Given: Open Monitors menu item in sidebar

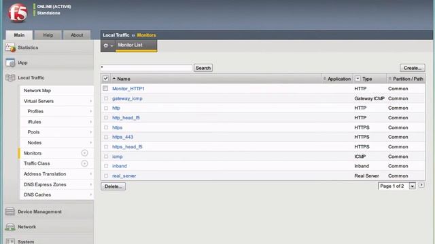Looking at the screenshot, I should point(33,153).
